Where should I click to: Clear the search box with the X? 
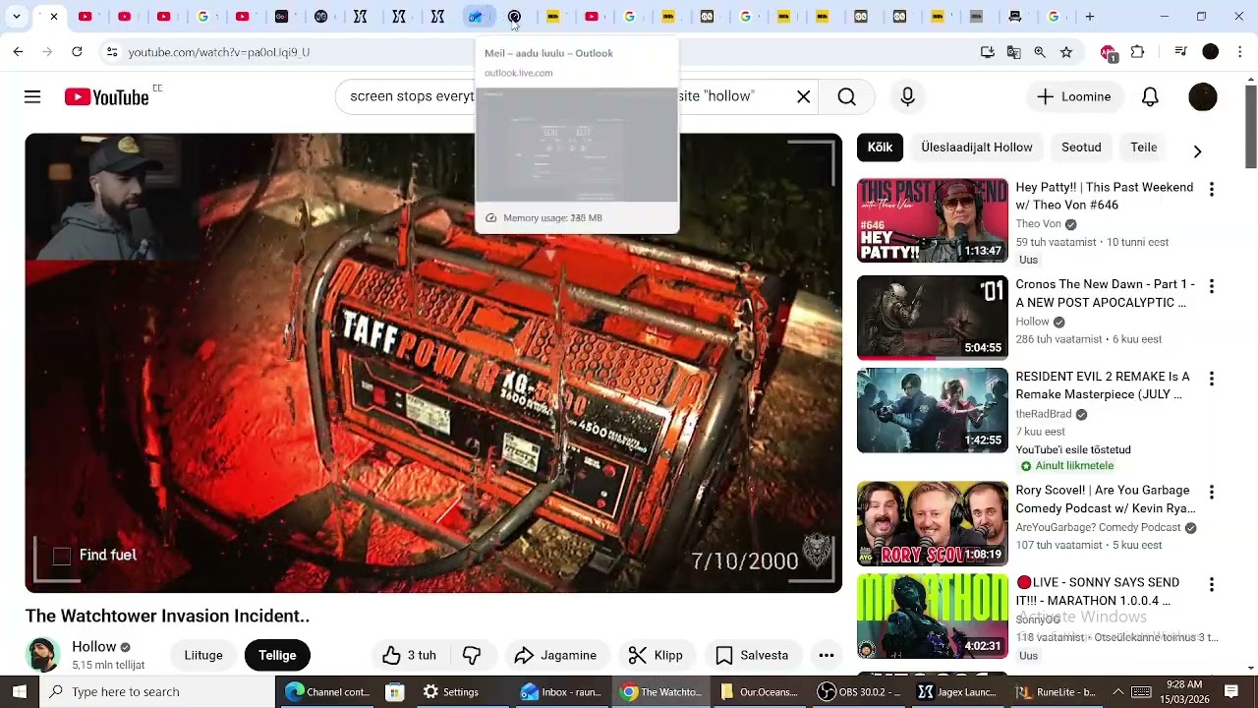pos(803,96)
